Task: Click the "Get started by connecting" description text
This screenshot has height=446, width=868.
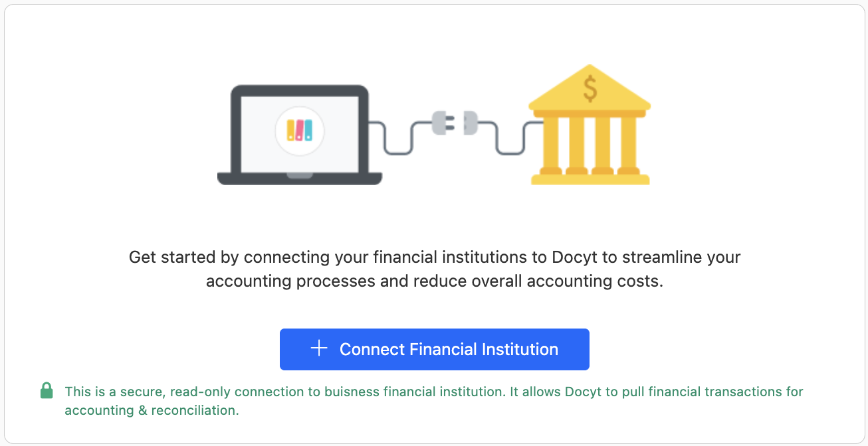Action: [x=434, y=257]
